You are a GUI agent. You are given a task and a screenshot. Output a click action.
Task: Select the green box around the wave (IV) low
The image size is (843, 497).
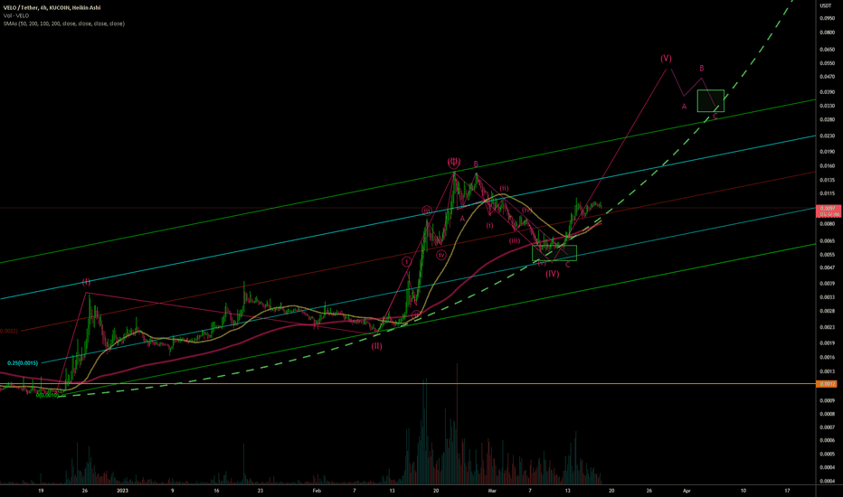[554, 252]
